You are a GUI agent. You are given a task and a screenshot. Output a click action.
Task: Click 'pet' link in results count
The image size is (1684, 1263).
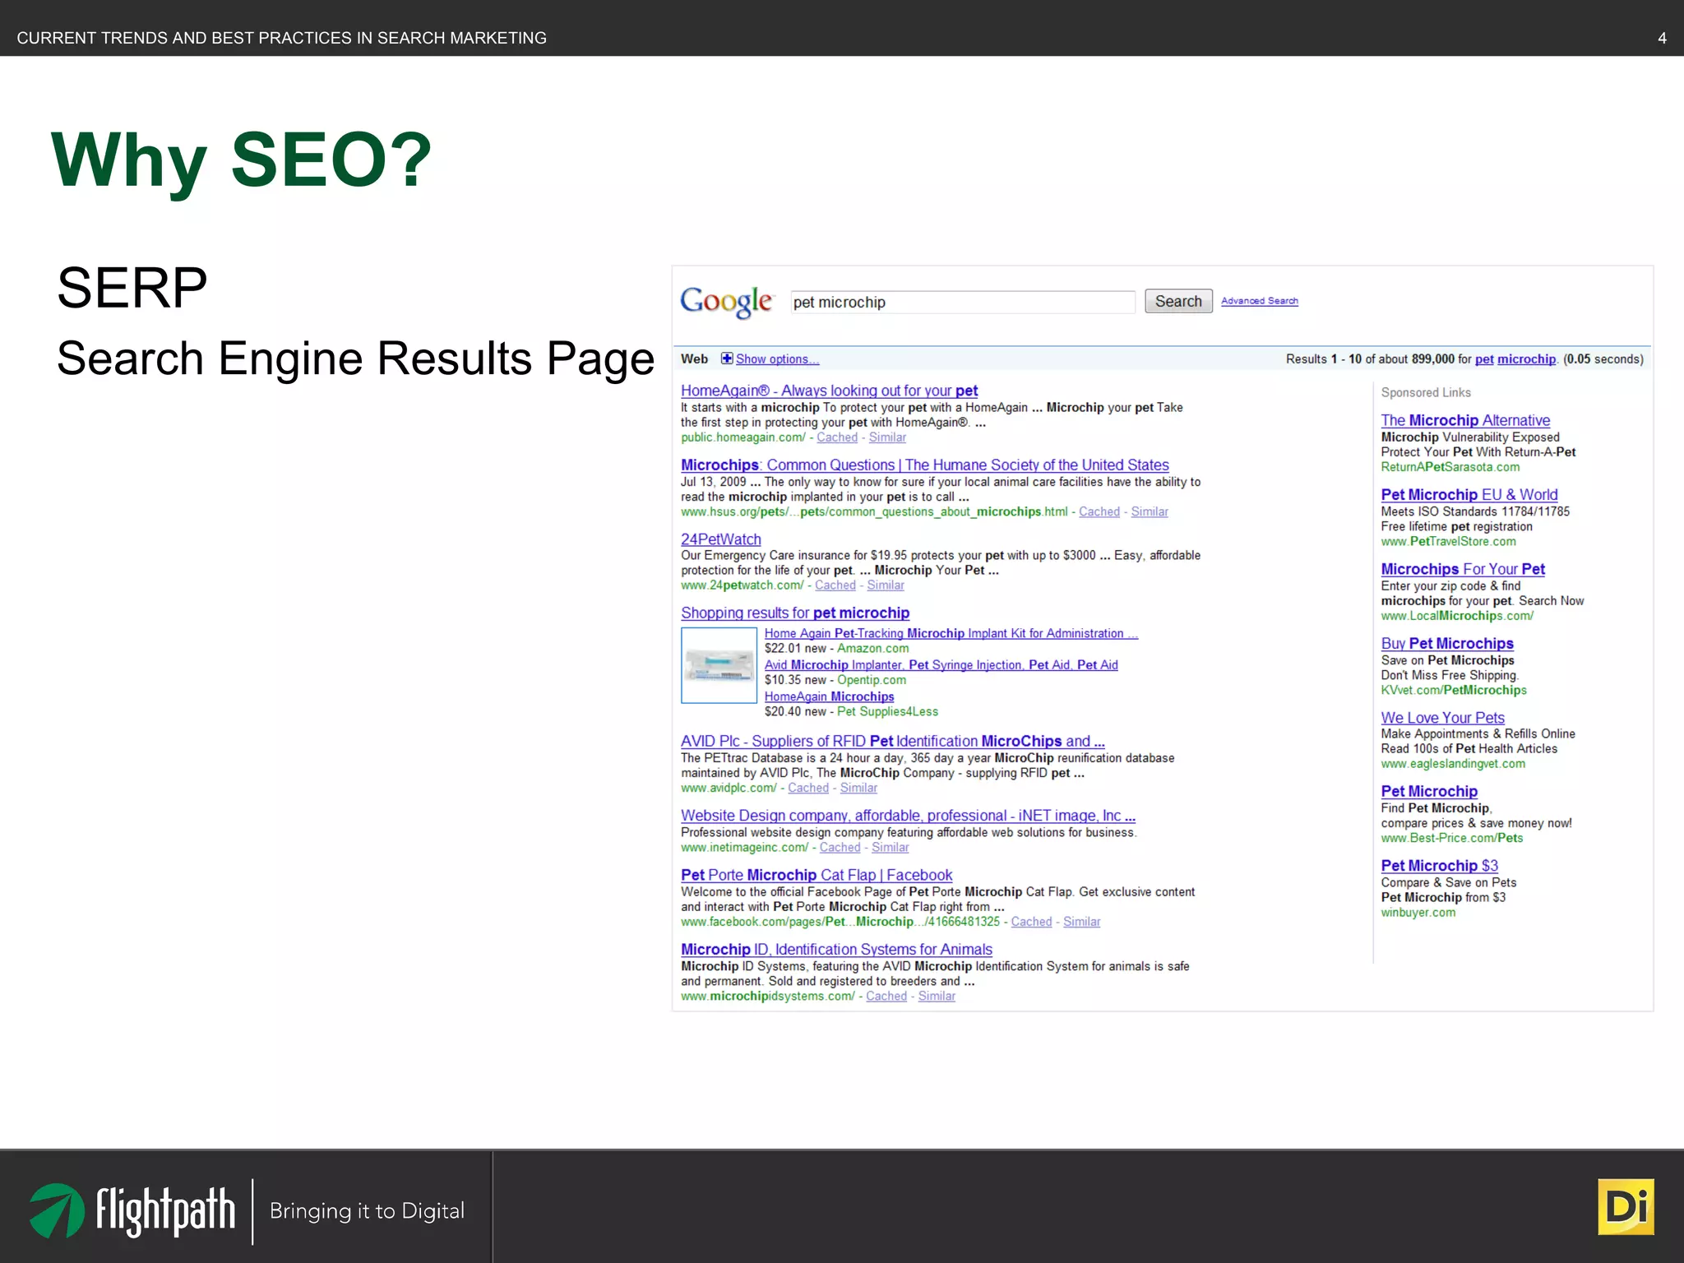pyautogui.click(x=1484, y=359)
